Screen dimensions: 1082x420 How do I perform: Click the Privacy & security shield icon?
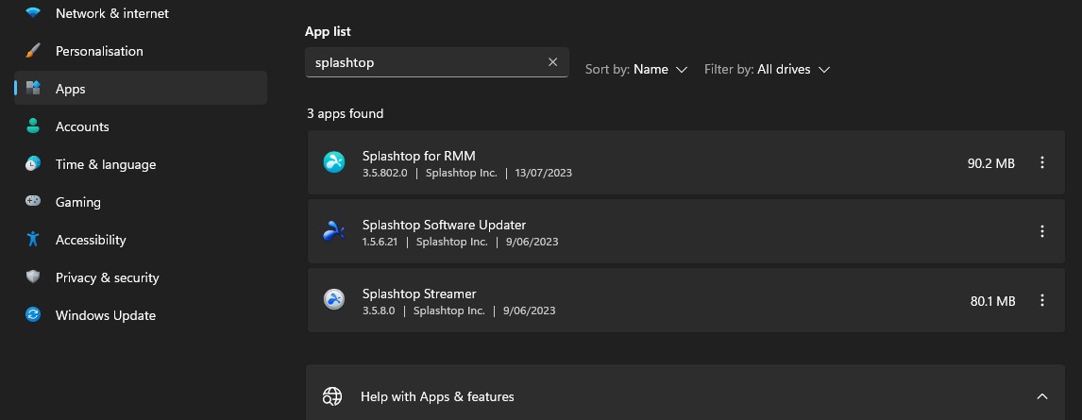tap(32, 277)
